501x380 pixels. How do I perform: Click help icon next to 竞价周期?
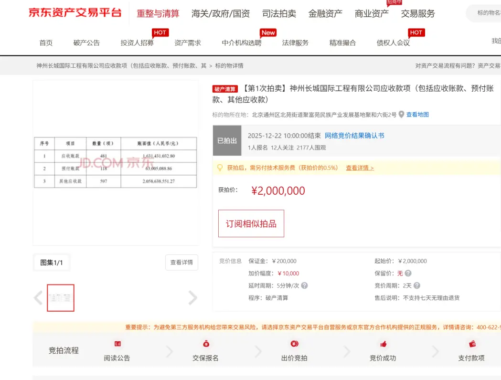tap(416, 286)
